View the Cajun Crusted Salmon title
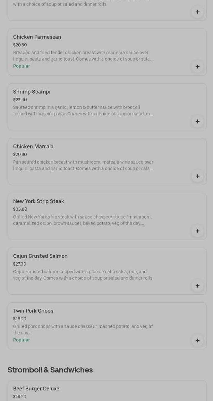213x401 pixels. point(40,256)
